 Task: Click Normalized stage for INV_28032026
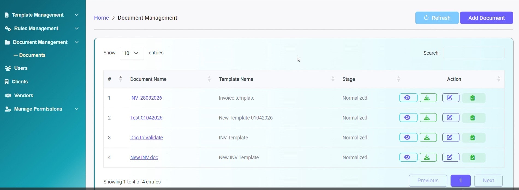coord(355,98)
